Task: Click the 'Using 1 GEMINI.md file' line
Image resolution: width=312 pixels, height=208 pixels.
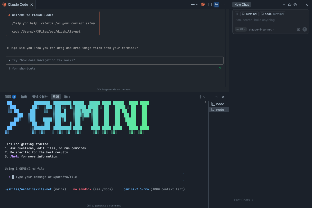Action: (25, 169)
